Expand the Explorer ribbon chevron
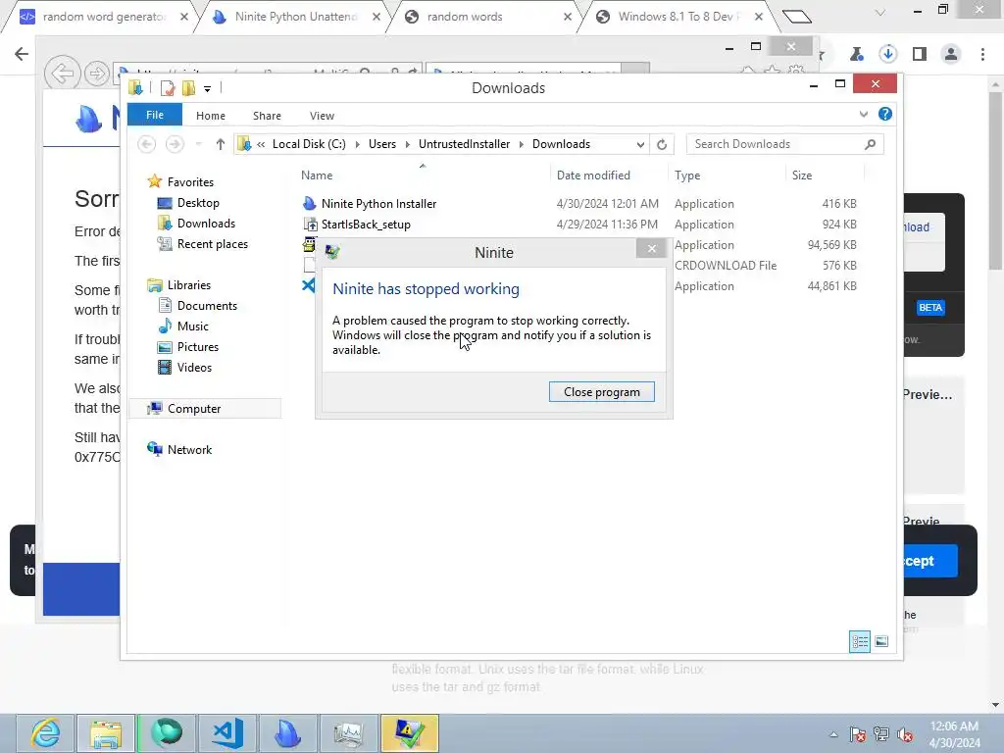1004x753 pixels. 863,114
